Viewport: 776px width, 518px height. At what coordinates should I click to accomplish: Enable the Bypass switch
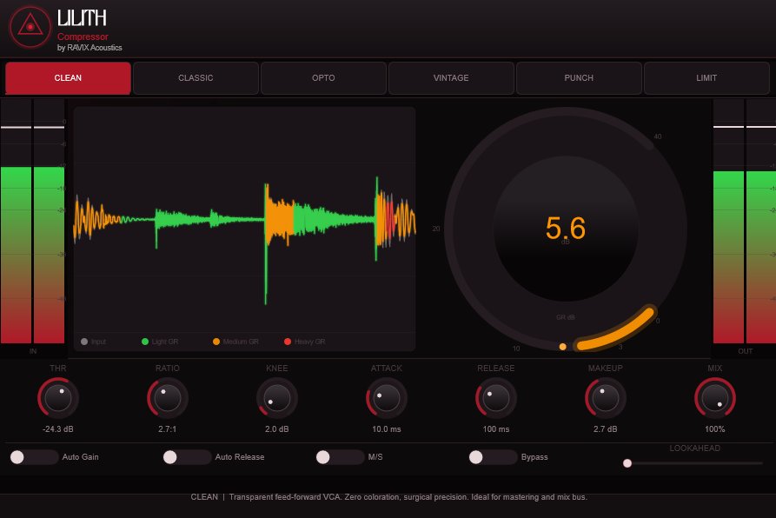tap(493, 457)
